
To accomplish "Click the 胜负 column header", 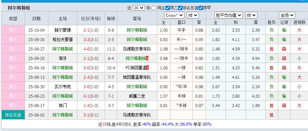I will 272,22.
